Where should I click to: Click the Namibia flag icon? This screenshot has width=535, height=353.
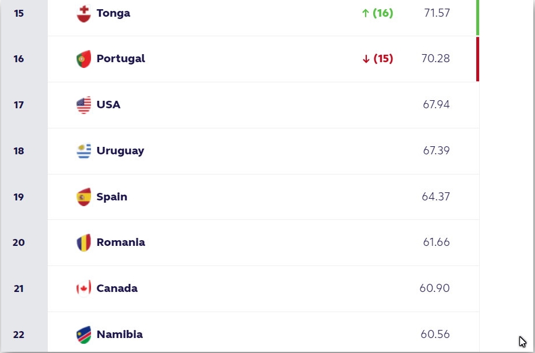pos(84,335)
